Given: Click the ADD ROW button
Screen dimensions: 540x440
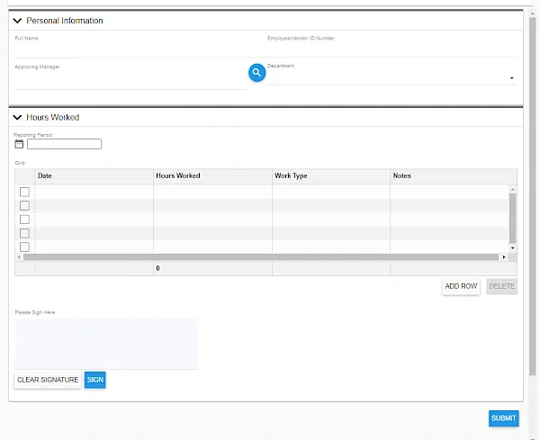Looking at the screenshot, I should [x=461, y=286].
